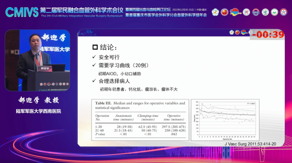Click the line 初期年轻患者、钙化低、瘤颈长、瘤体不大
Screen dimensions: 292x163
(x=139, y=89)
